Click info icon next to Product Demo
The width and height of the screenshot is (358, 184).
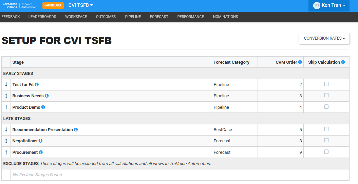click(43, 107)
